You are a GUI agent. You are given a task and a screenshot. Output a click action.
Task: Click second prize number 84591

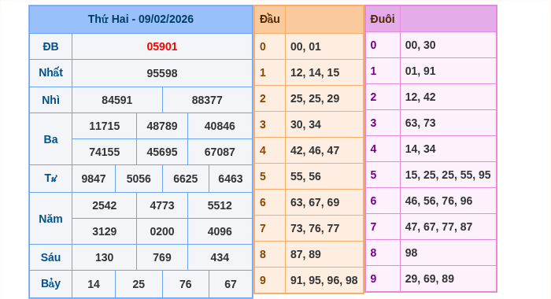pyautogui.click(x=117, y=100)
